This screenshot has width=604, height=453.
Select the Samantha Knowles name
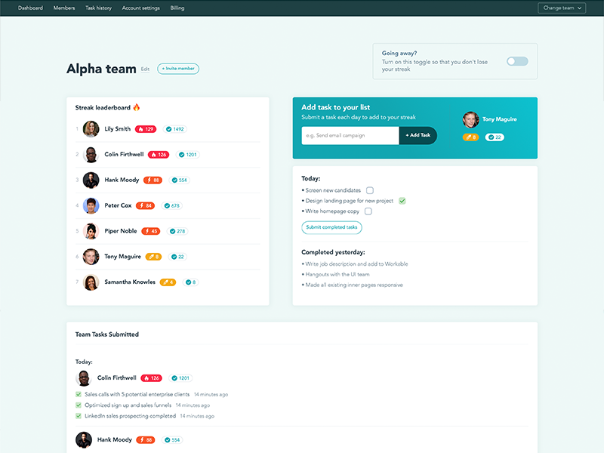point(130,282)
